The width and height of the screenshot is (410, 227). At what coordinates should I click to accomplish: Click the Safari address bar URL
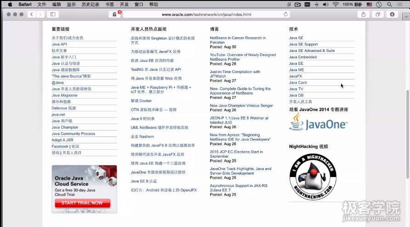(x=206, y=14)
